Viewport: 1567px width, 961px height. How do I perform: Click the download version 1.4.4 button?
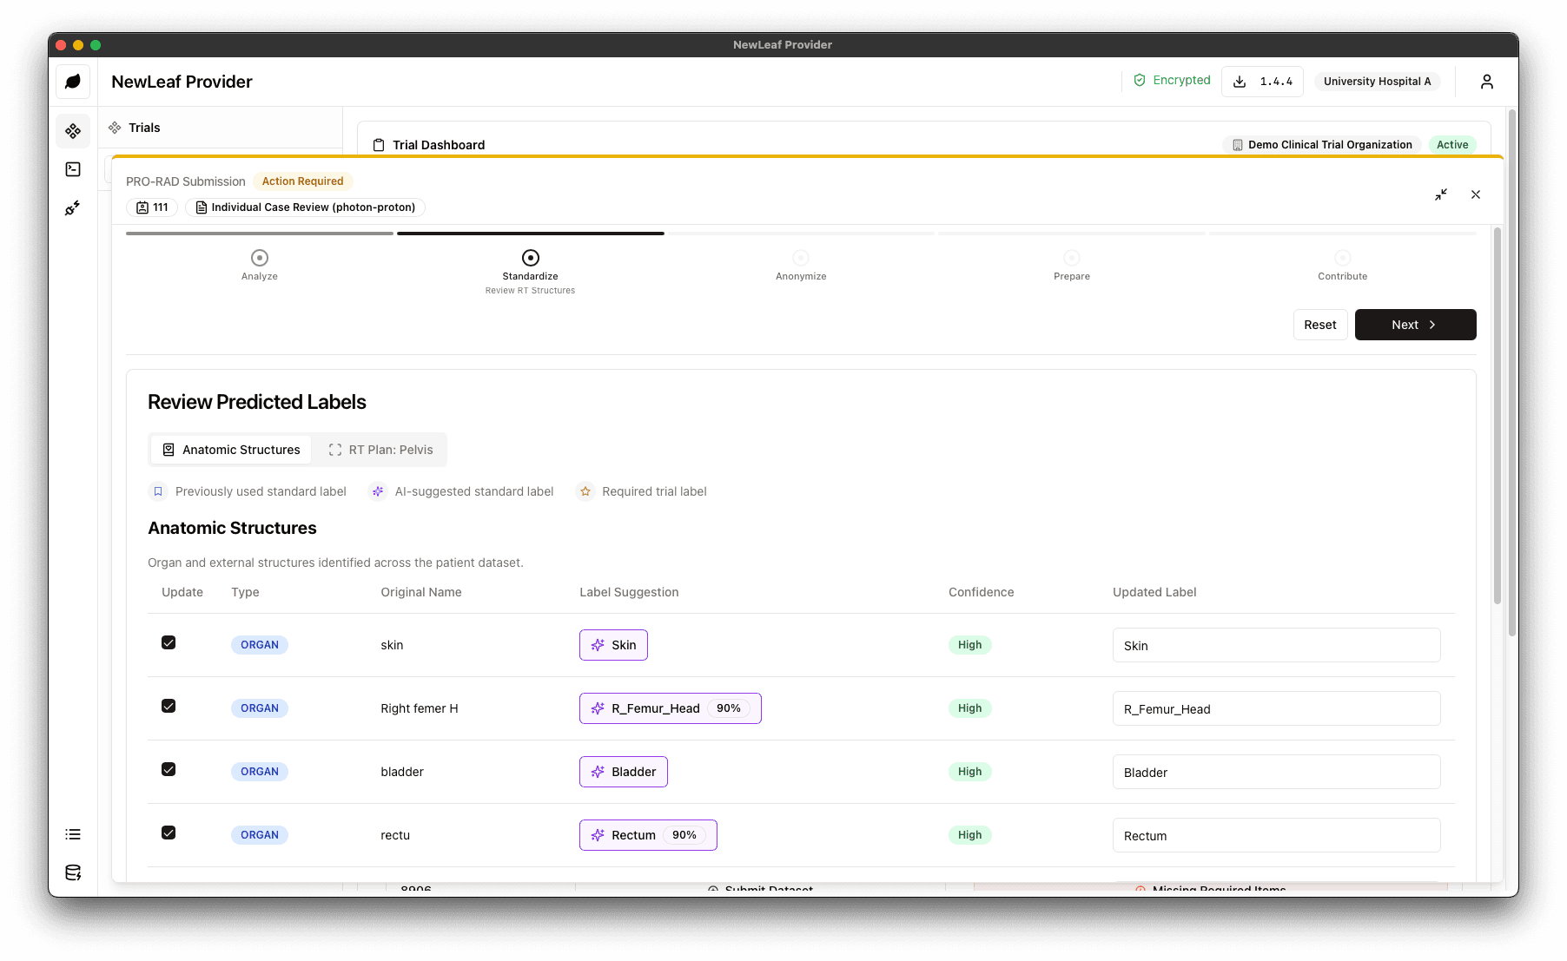pyautogui.click(x=1262, y=82)
